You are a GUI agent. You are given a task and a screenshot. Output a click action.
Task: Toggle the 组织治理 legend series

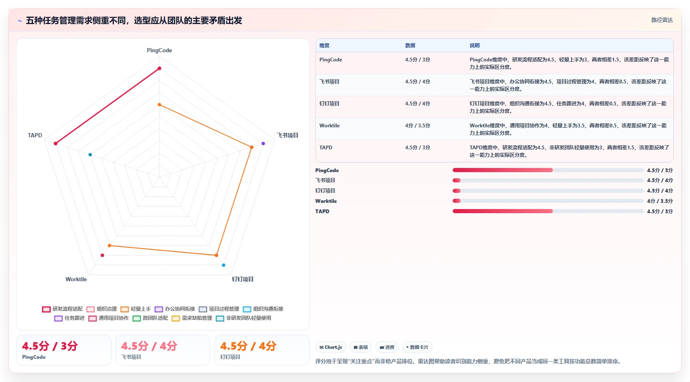101,309
